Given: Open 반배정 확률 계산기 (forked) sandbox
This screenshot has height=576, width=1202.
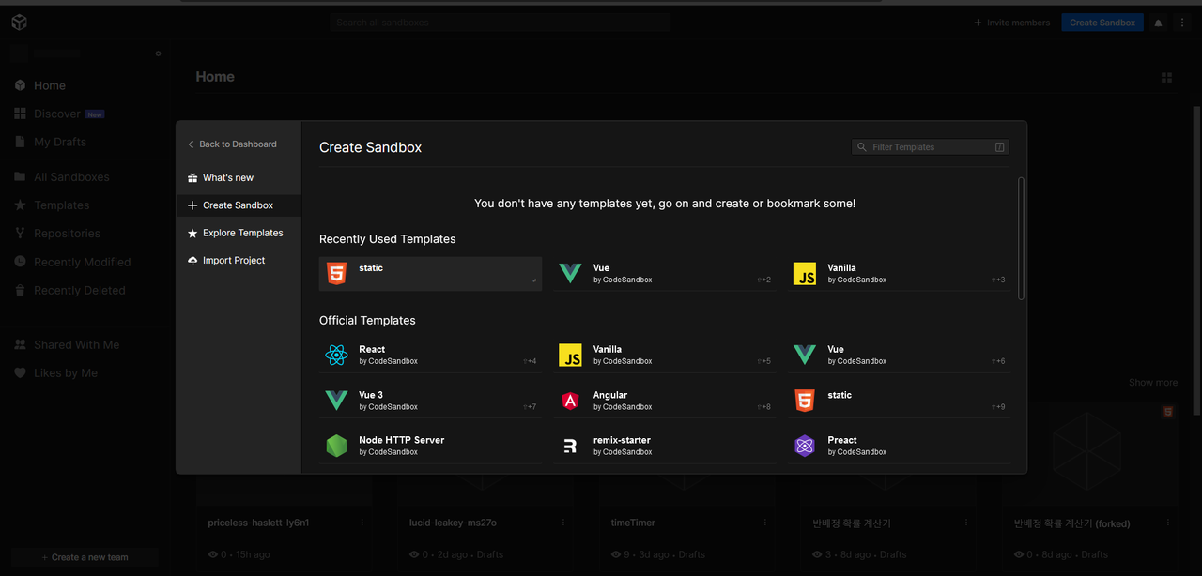Looking at the screenshot, I should click(1089, 485).
